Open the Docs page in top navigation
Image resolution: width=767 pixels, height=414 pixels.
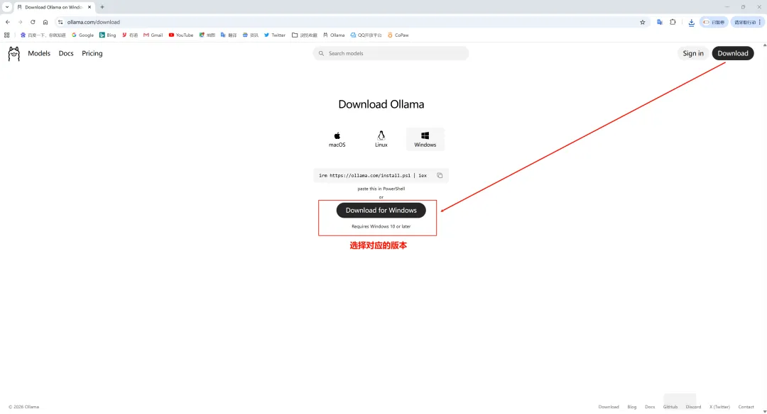point(66,53)
